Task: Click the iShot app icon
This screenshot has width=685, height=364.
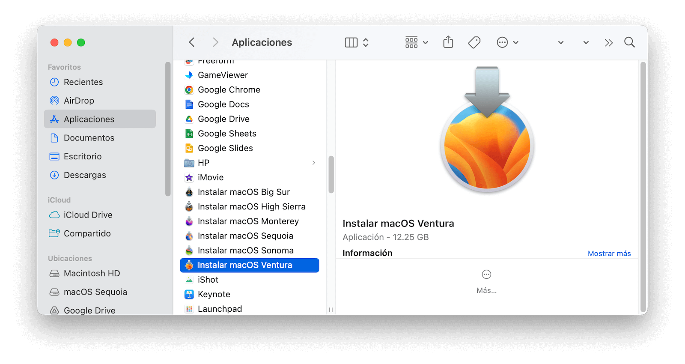Action: click(189, 280)
